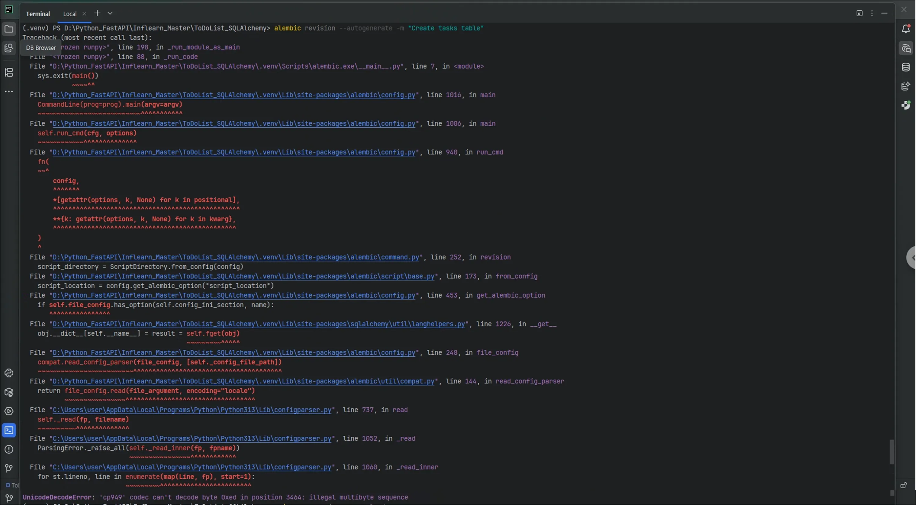Open the Structure tool window
The height and width of the screenshot is (505, 916).
tap(9, 73)
